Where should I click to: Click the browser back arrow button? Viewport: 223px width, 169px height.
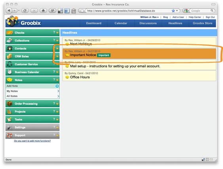(x=9, y=11)
